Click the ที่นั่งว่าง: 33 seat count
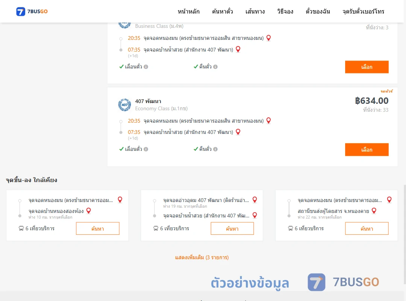Viewport: 406px width, 301px height. pos(376,110)
